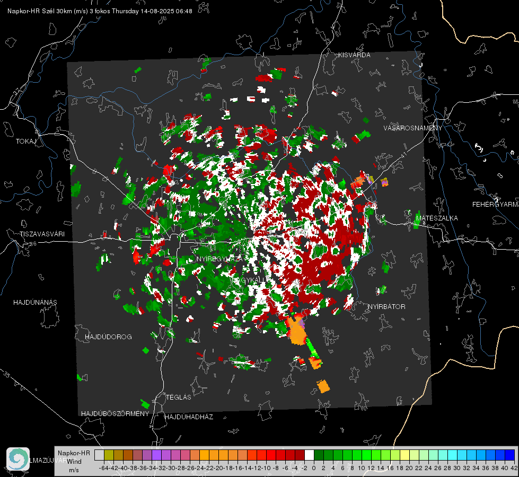This screenshot has height=477, width=519.
Task: Click the NYÍREGYHÁZA label near radar center
Action: pyautogui.click(x=219, y=259)
